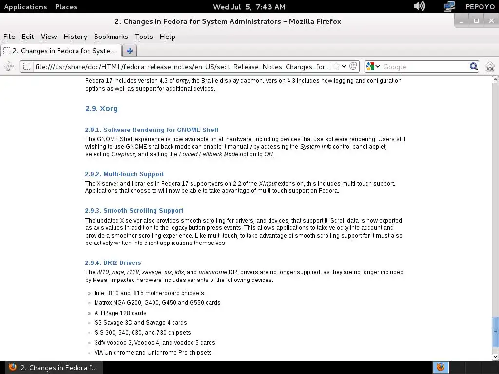Image resolution: width=499 pixels, height=374 pixels.
Task: Open the Applications menu in top panel
Action: point(25,7)
